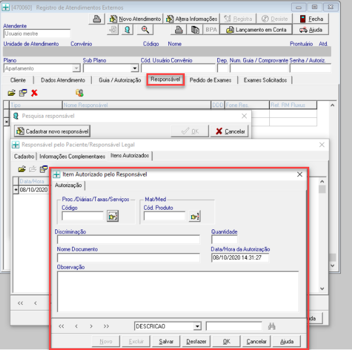This screenshot has width=352, height=350.
Task: Click the Quantidade input field
Action: pyautogui.click(x=224, y=240)
